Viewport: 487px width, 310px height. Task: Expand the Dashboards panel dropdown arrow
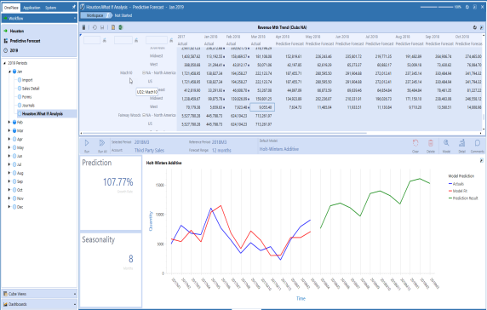[x=75, y=304]
